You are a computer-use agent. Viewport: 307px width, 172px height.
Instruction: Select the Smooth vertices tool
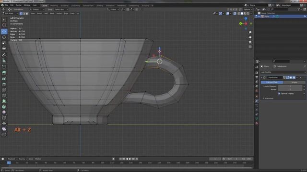tap(4, 112)
